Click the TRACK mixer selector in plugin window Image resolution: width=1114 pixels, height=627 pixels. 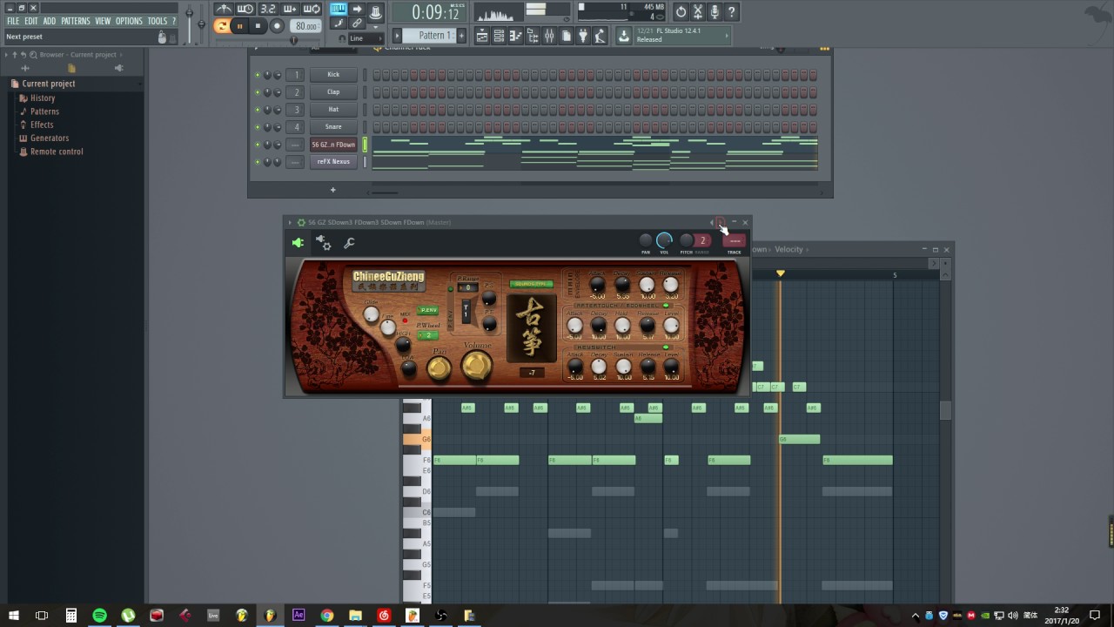(735, 241)
